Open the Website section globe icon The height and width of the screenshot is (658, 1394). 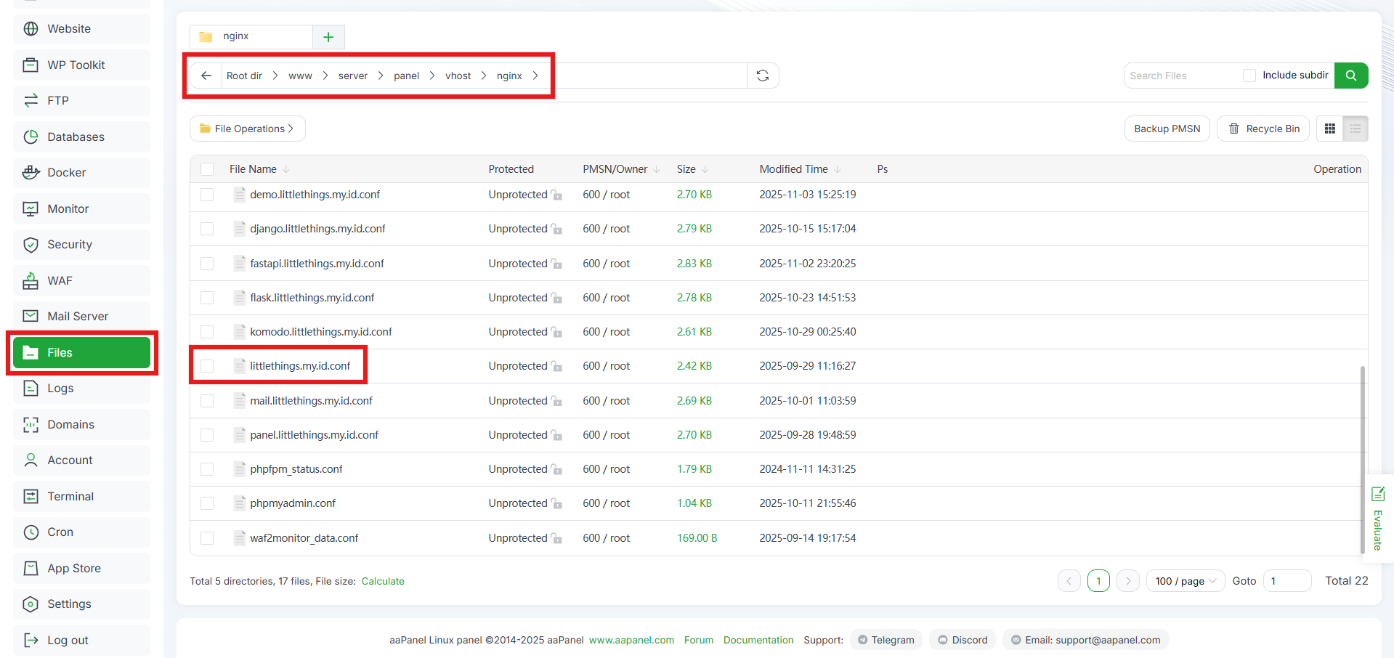coord(31,29)
